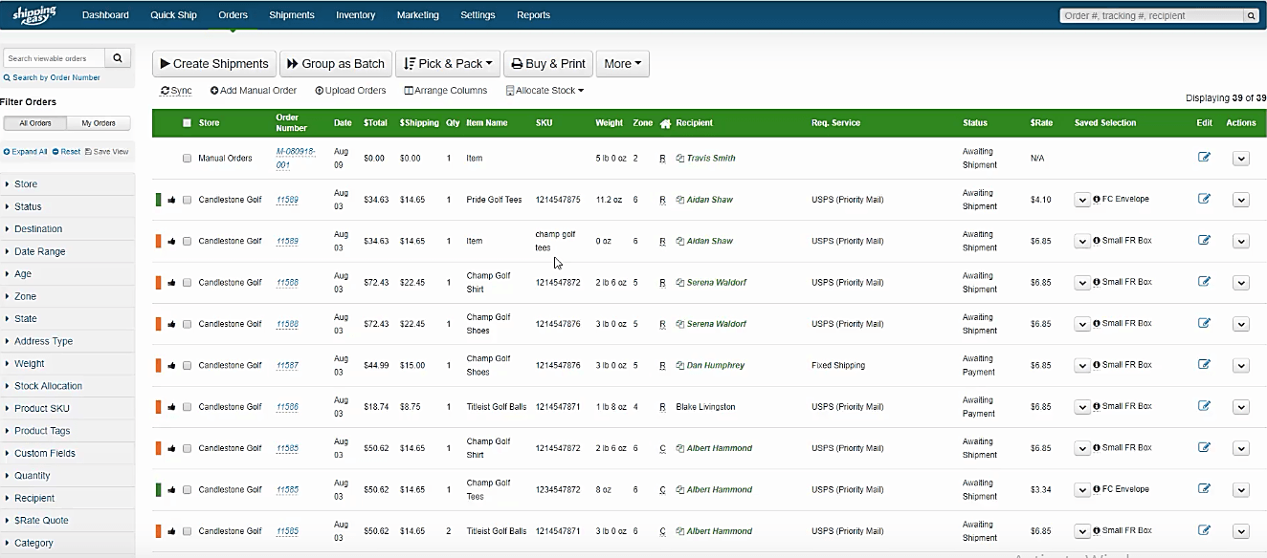Edit Blake Livingston's order
Image resolution: width=1267 pixels, height=558 pixels.
[x=1204, y=406]
